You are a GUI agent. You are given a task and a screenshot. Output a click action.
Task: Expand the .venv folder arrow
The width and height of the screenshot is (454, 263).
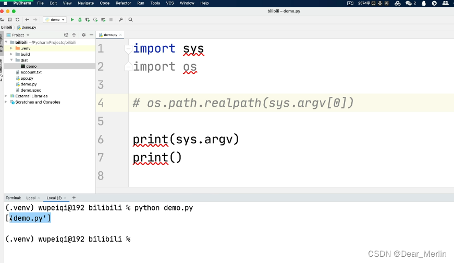11,48
